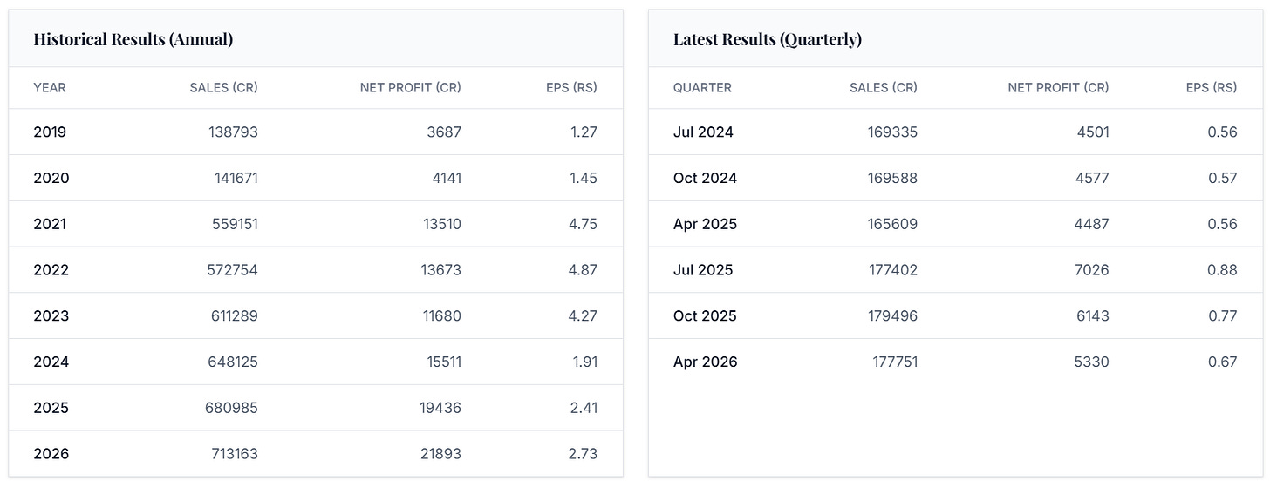Screen dimensions: 1270x481
Task: Select the 2021 year row label
Action: [x=50, y=224]
